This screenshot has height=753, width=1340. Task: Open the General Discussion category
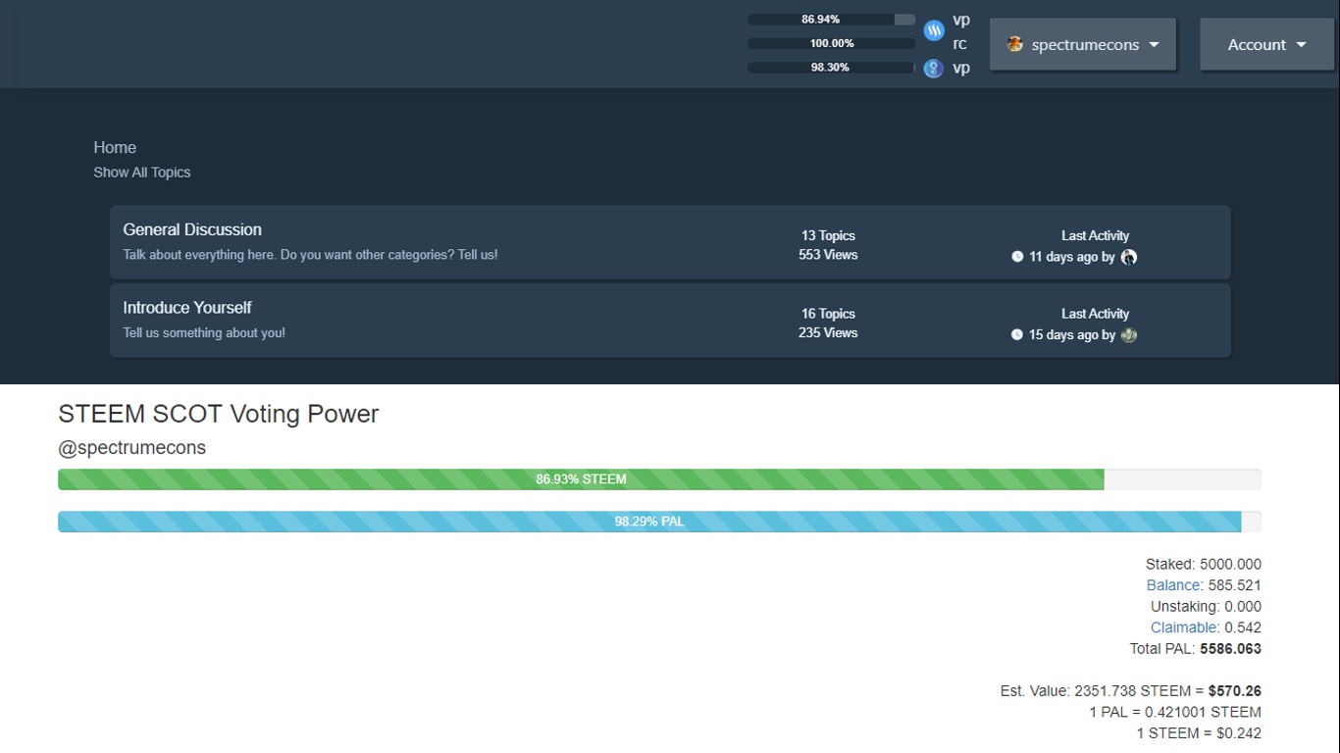pyautogui.click(x=192, y=229)
